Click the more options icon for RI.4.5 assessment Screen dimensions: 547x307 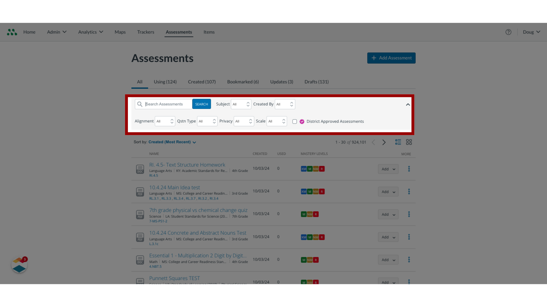(x=409, y=169)
